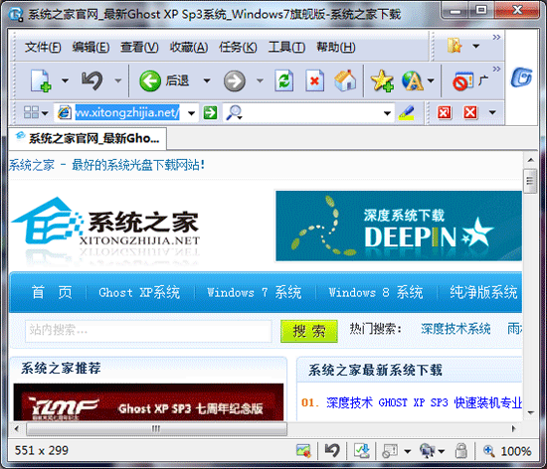
Task: Click the image display status bar icon
Action: point(303,451)
